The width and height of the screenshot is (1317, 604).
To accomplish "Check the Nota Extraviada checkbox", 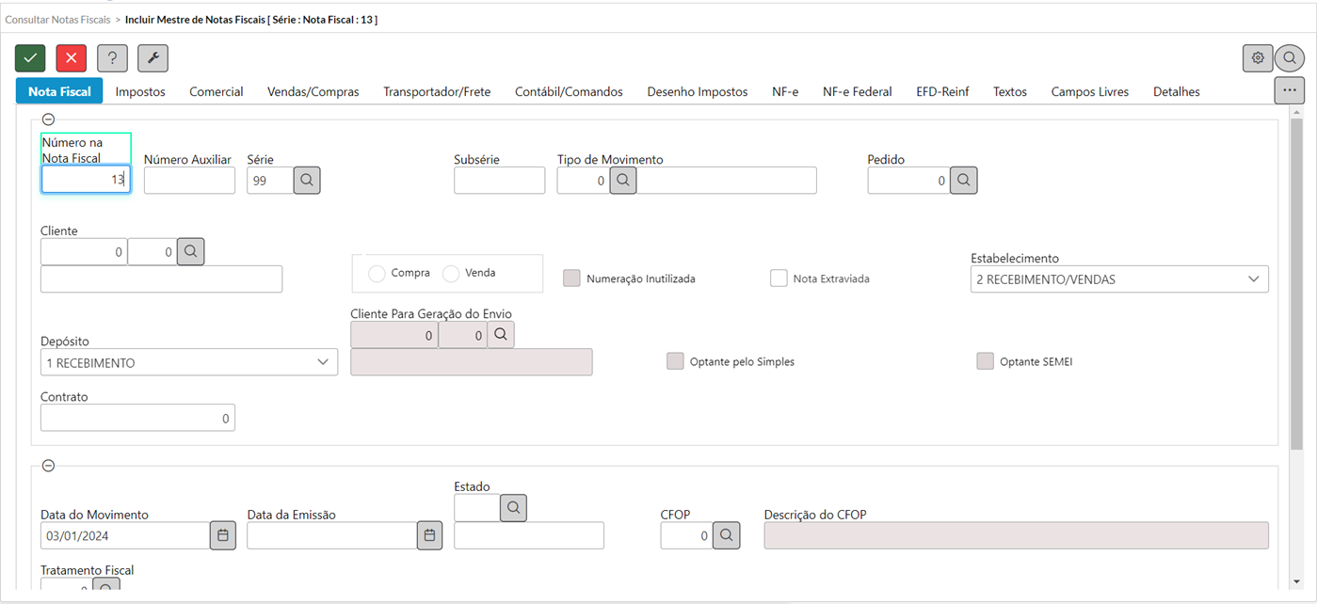I will pyautogui.click(x=779, y=278).
